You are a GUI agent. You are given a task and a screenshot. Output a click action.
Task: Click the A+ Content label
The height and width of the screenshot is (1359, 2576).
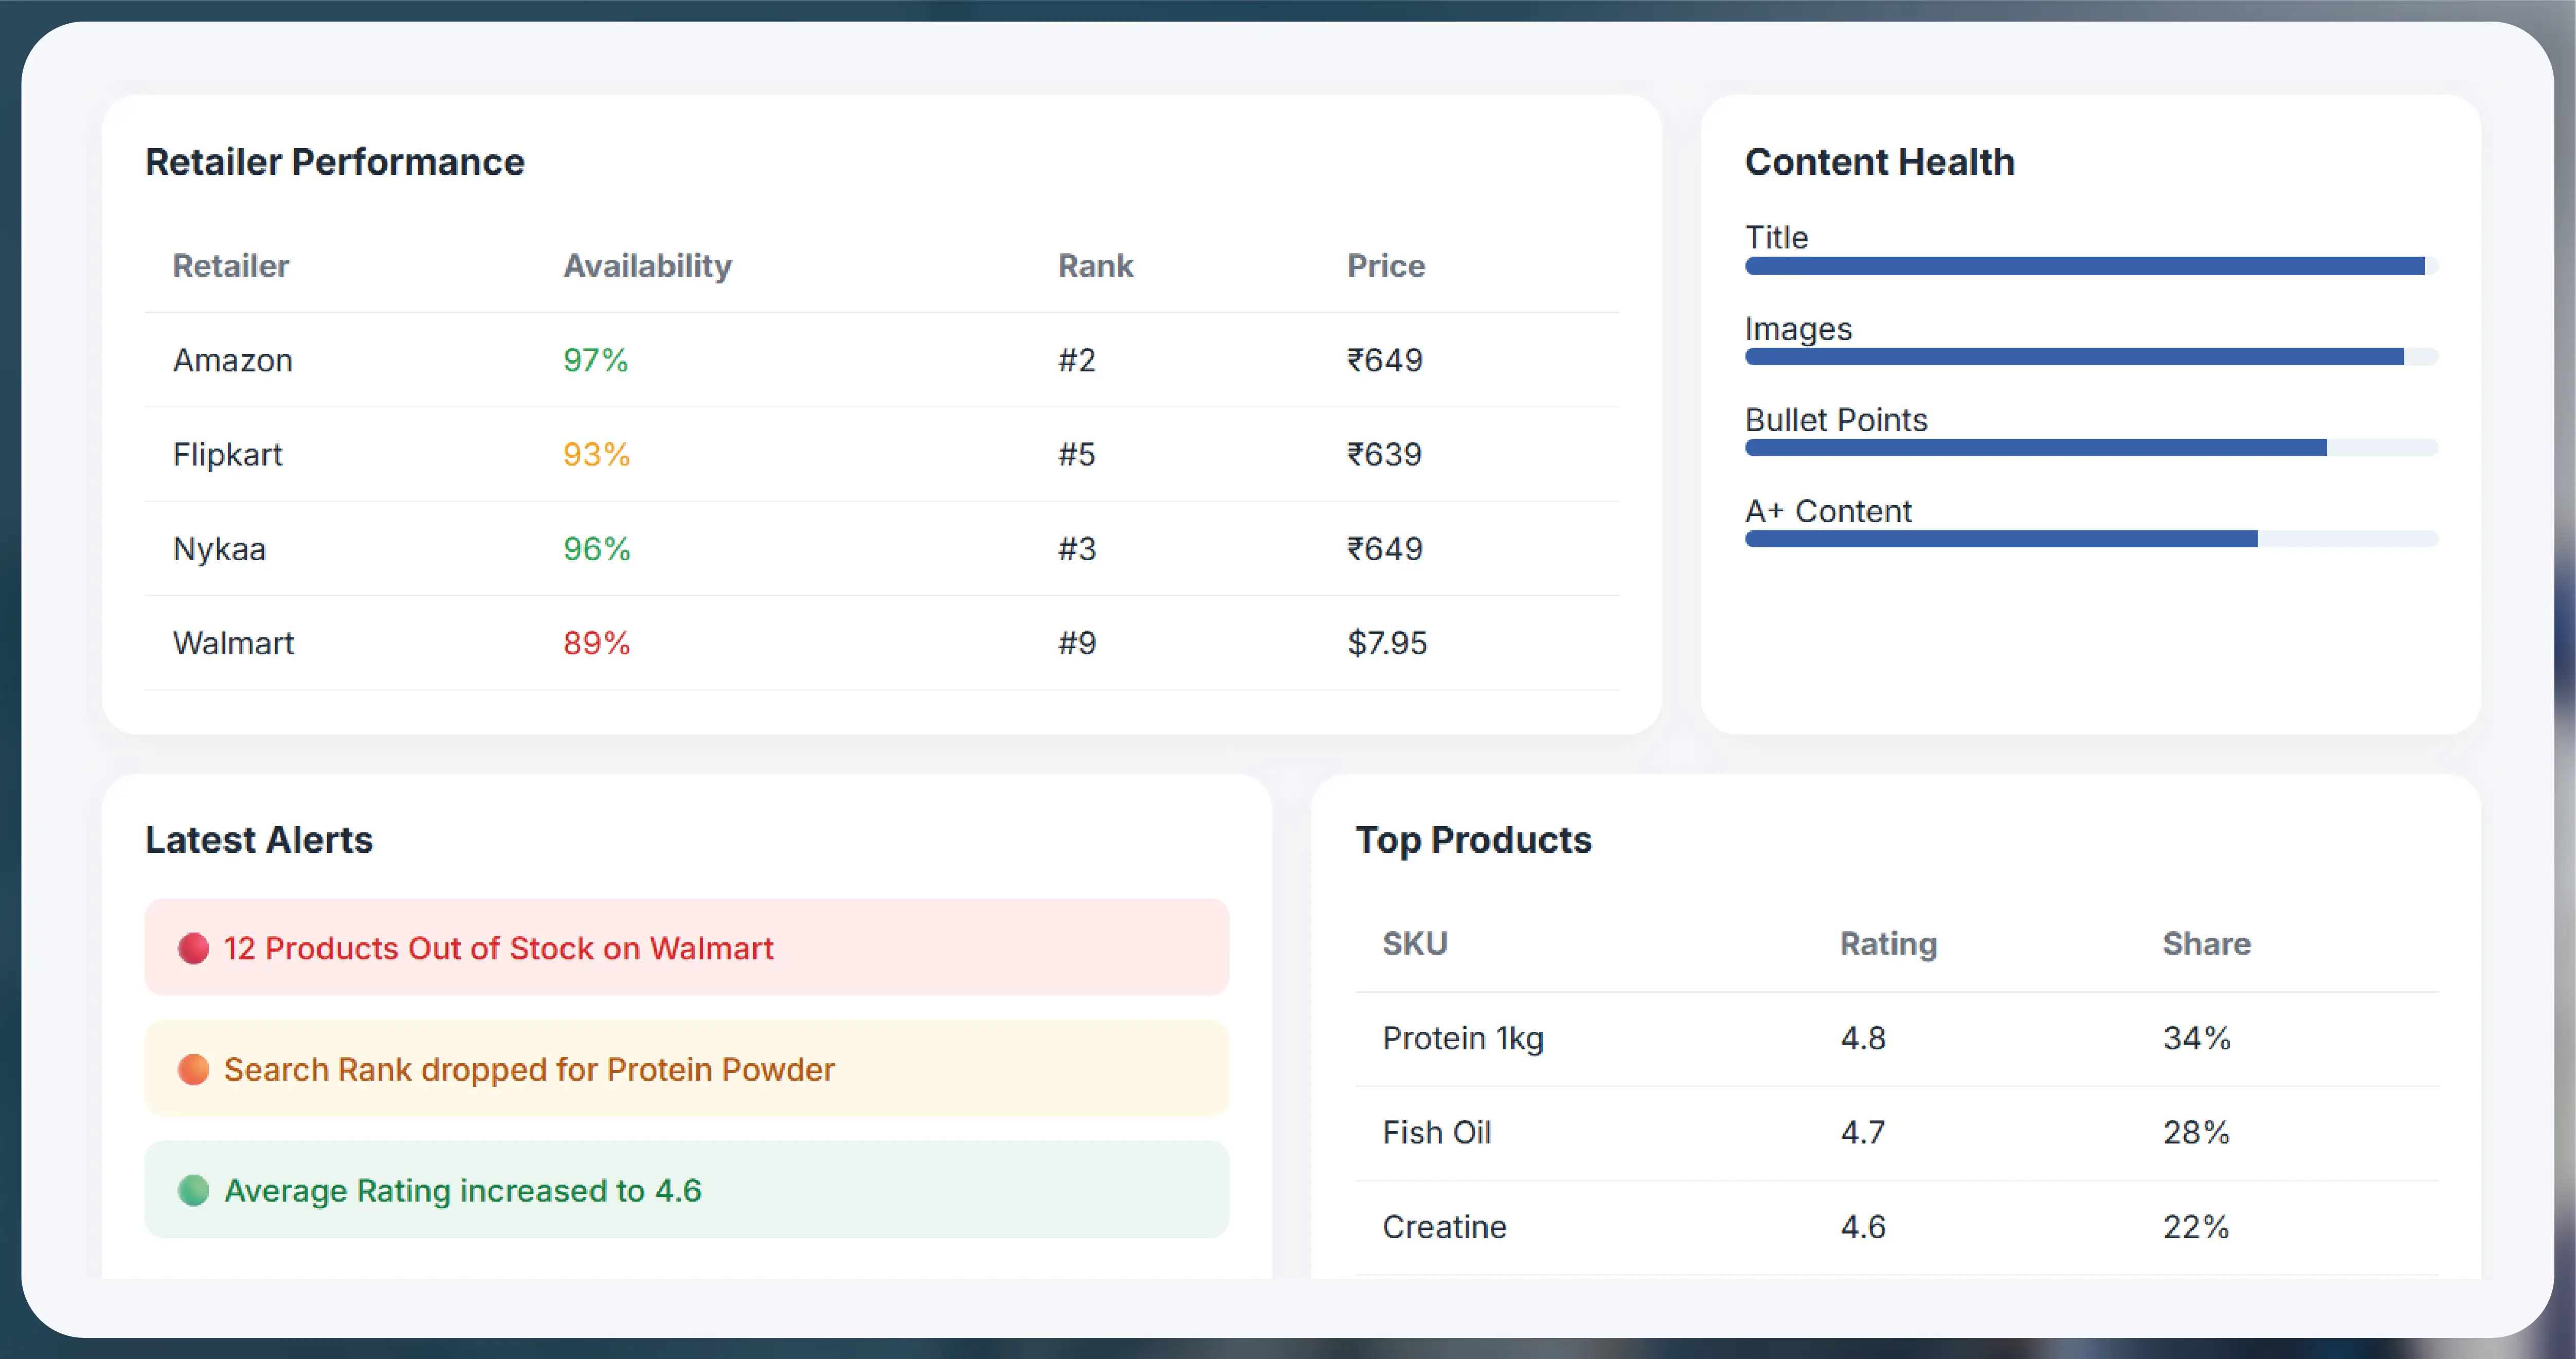point(1828,511)
